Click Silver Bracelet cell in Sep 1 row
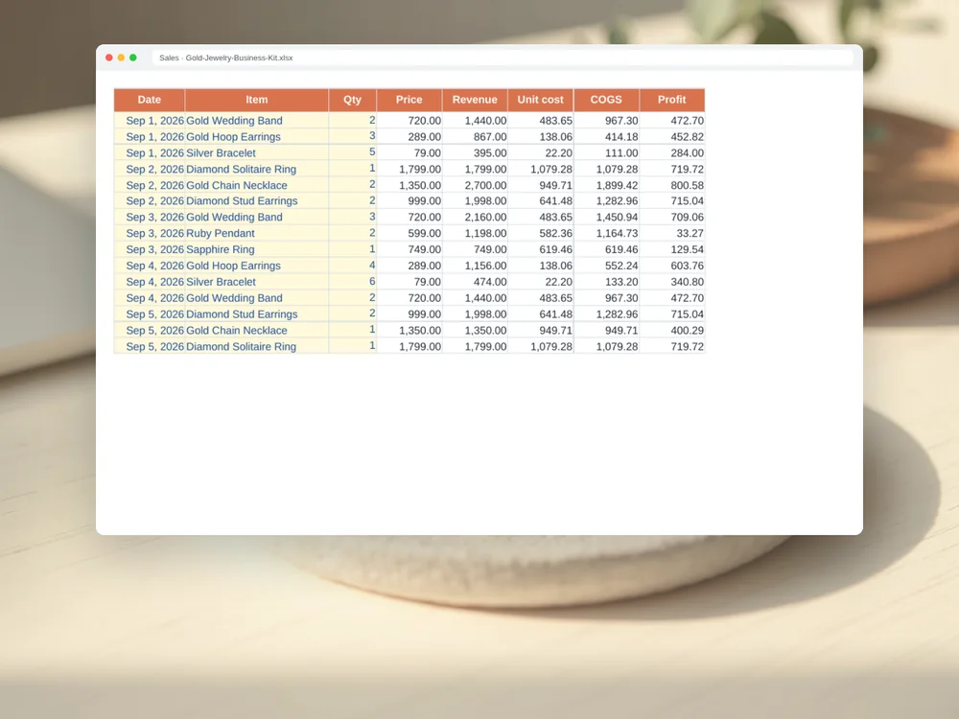Image resolution: width=959 pixels, height=719 pixels. [x=257, y=152]
